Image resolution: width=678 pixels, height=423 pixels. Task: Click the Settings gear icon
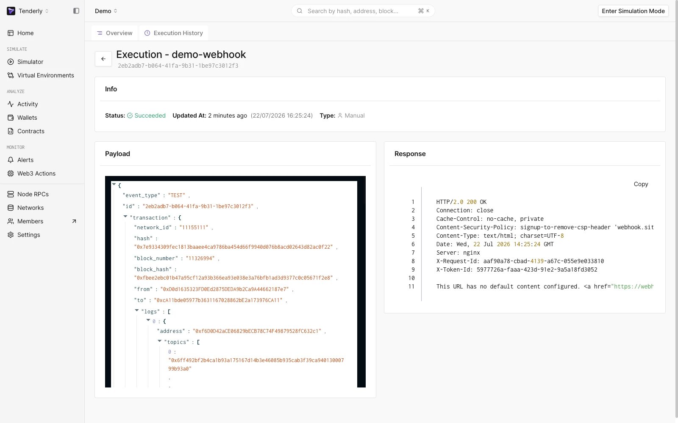[x=11, y=235]
